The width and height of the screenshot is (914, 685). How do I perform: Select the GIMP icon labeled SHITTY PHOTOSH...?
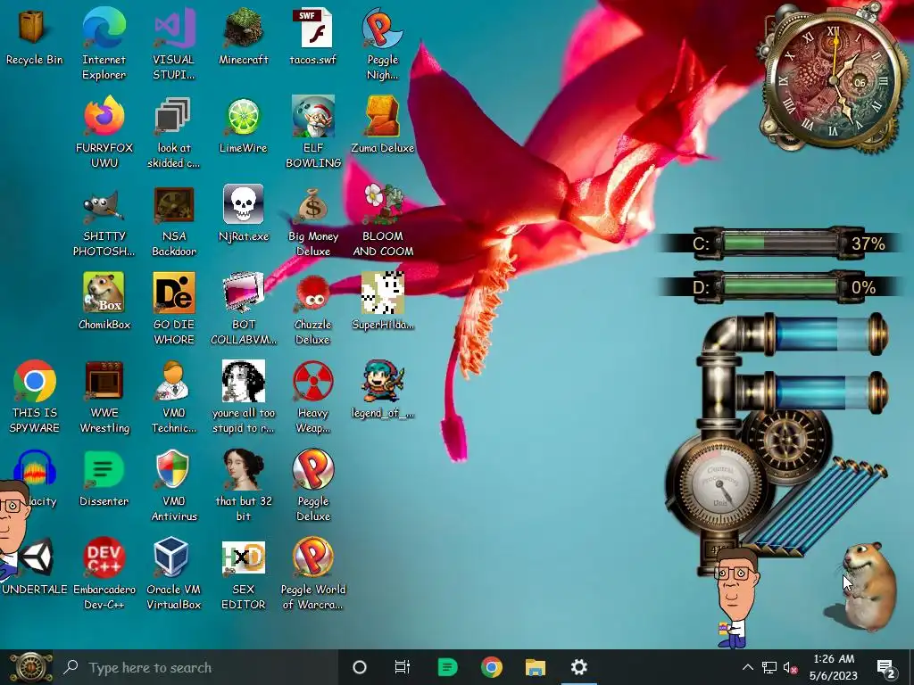(x=104, y=205)
